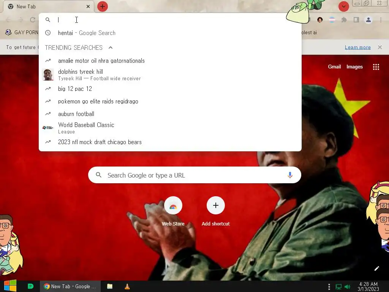Click the World Baseball Classic league logo

[48, 128]
